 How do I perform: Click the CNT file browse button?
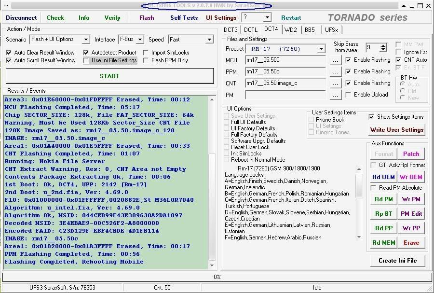point(335,84)
